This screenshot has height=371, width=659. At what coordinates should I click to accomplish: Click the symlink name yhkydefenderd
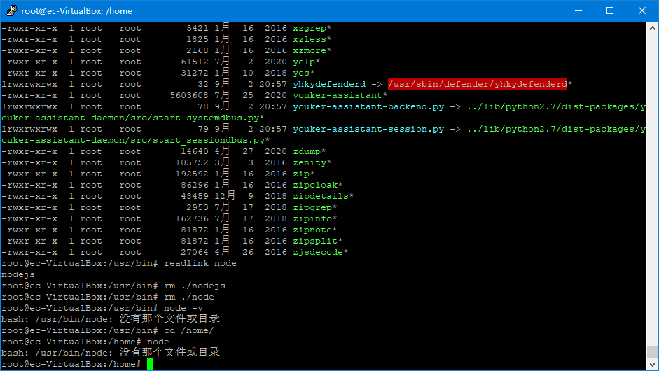click(x=329, y=84)
